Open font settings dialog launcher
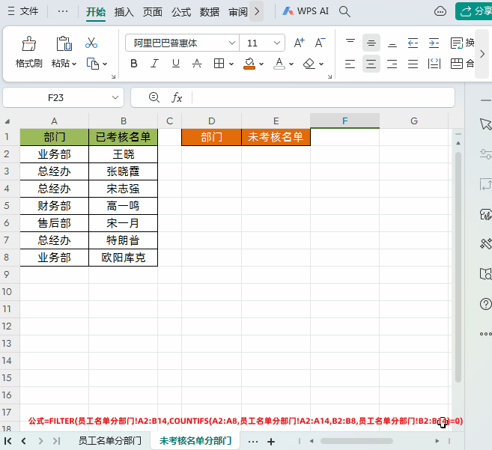The image size is (492, 450). pos(329,76)
